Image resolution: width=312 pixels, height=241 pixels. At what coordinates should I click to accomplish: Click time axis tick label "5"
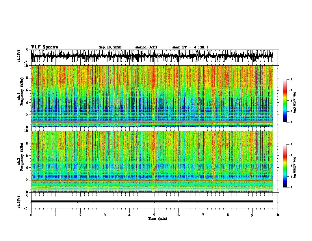pyautogui.click(x=154, y=215)
